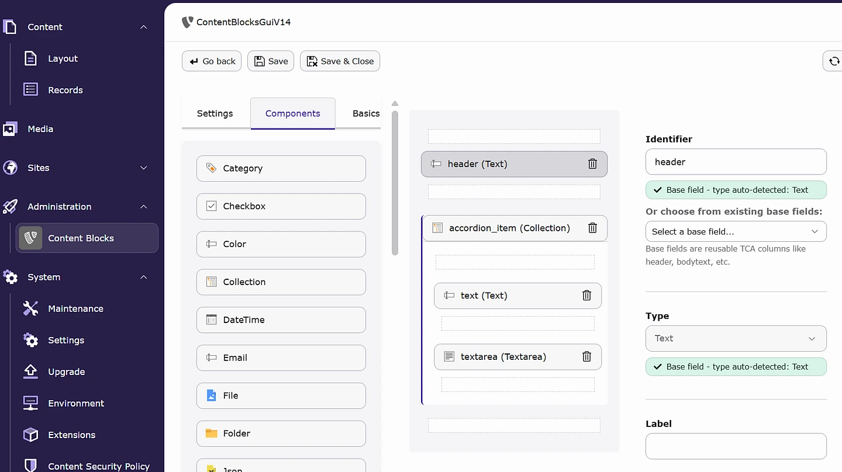Open the Settings gear icon in sidebar
The height and width of the screenshot is (472, 842).
click(30, 340)
